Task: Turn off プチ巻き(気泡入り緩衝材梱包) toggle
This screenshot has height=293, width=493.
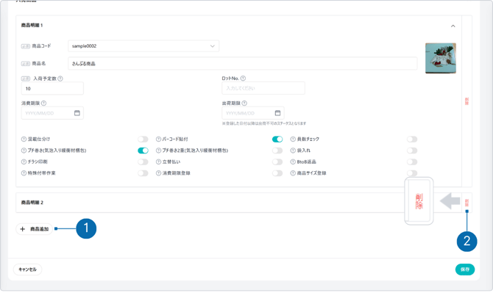Action: (x=143, y=151)
